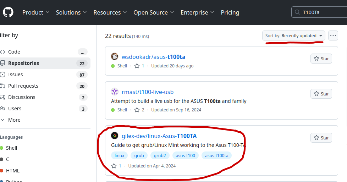Screen dimensions: 347x182
Task: Star the rmast/t100-live-usb repository
Action: 321,94
